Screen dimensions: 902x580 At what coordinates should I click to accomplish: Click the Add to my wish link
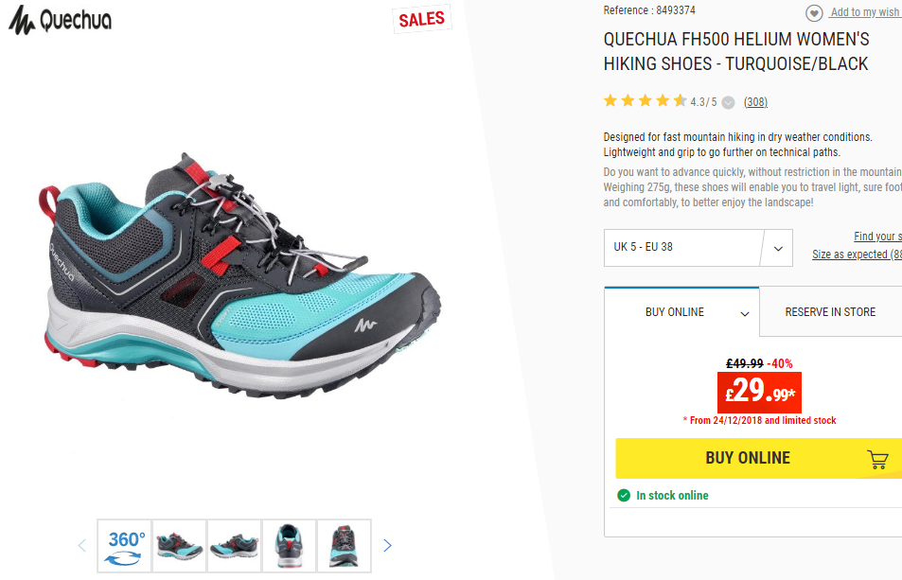(866, 12)
